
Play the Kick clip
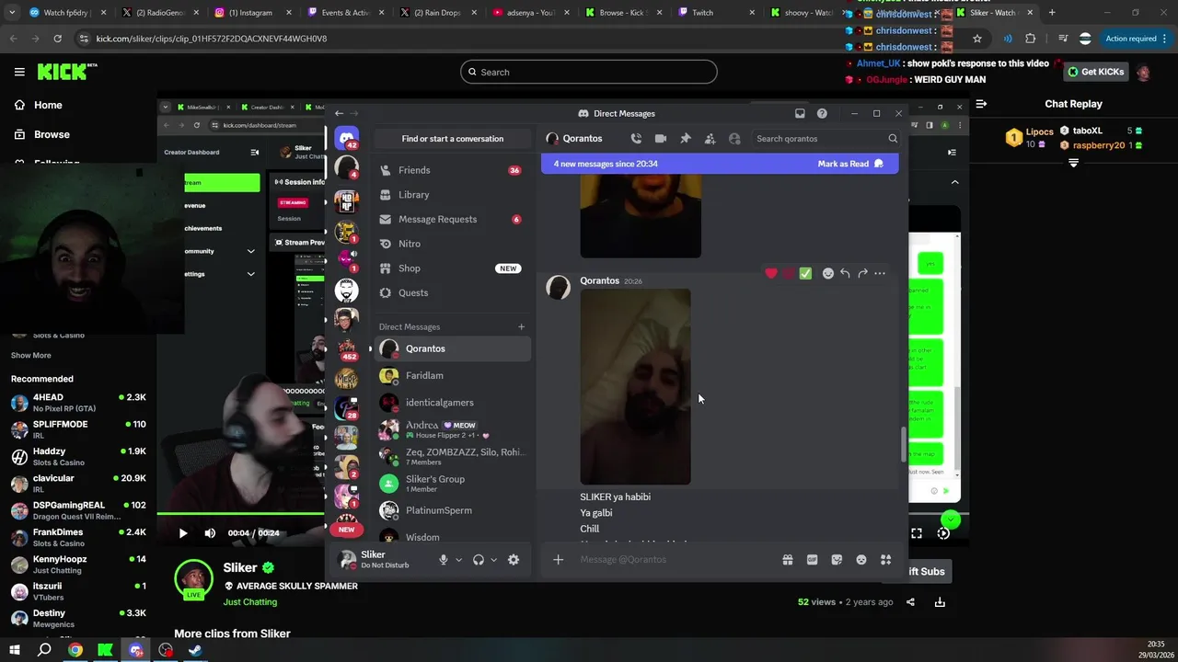[x=183, y=533]
